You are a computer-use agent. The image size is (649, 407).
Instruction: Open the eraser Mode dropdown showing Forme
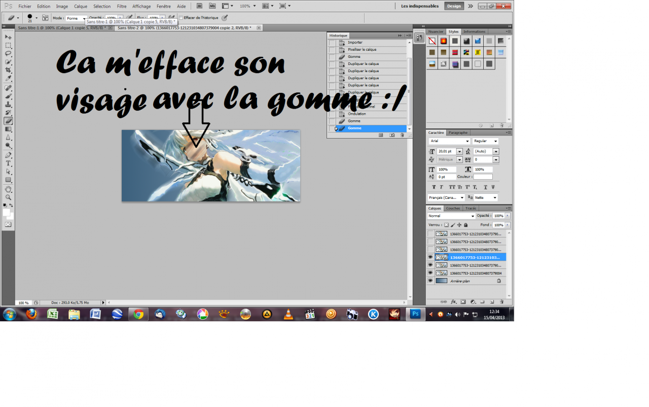76,18
